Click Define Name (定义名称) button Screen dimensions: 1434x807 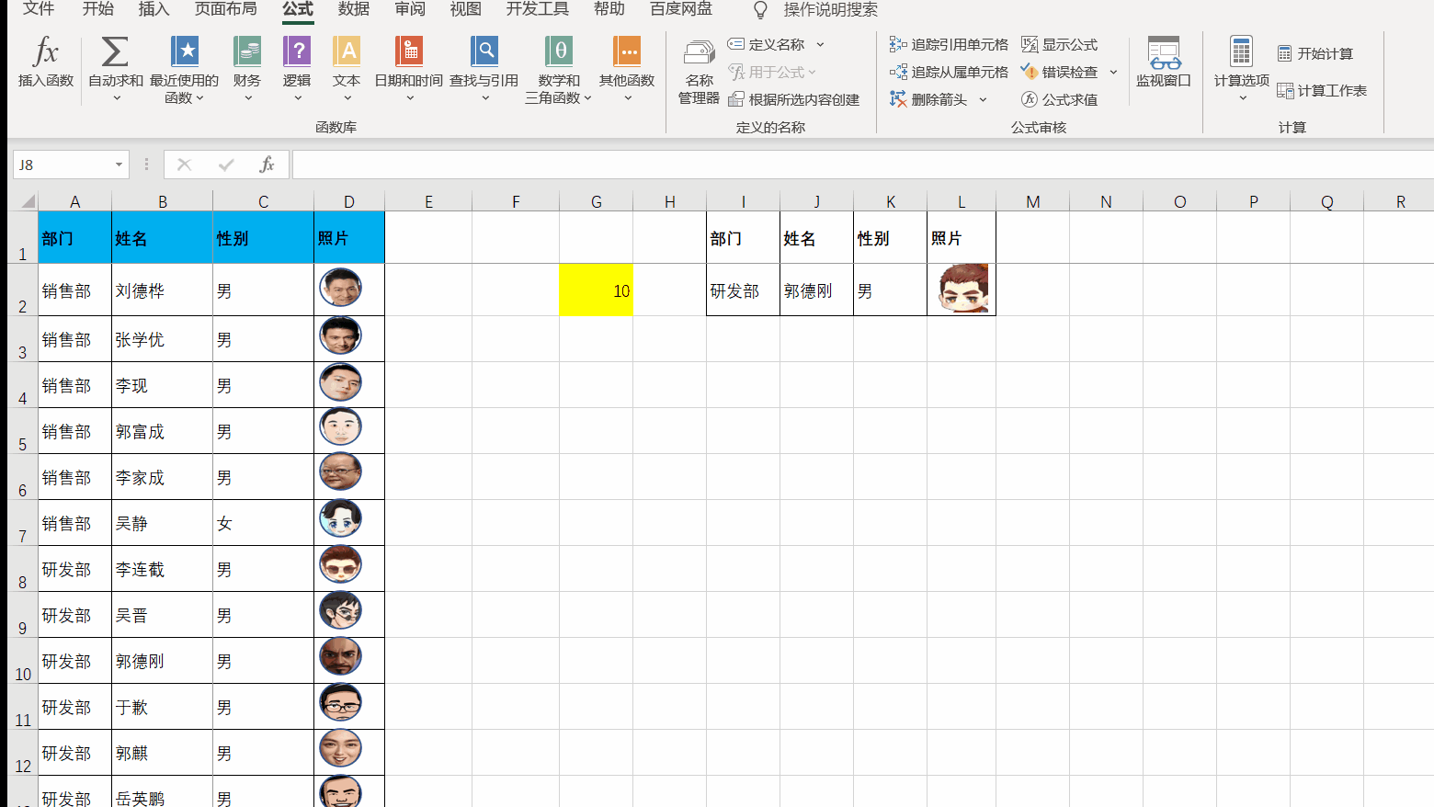point(766,44)
